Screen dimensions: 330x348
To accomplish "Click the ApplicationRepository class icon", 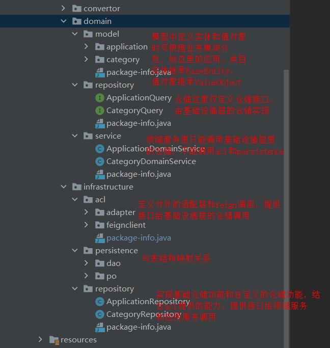I will 100,302.
